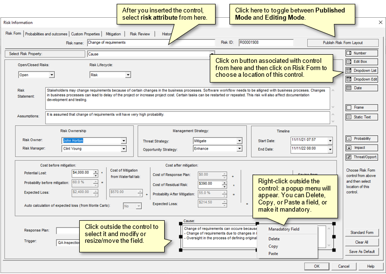Click the Cancel button
This screenshot has width=386, height=274.
[x=344, y=266]
